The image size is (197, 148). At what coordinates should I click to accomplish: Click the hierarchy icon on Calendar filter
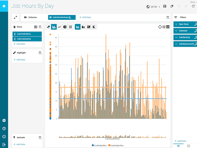(196, 31)
